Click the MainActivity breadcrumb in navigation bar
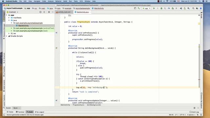The image size is (210, 118). (x=98, y=8)
